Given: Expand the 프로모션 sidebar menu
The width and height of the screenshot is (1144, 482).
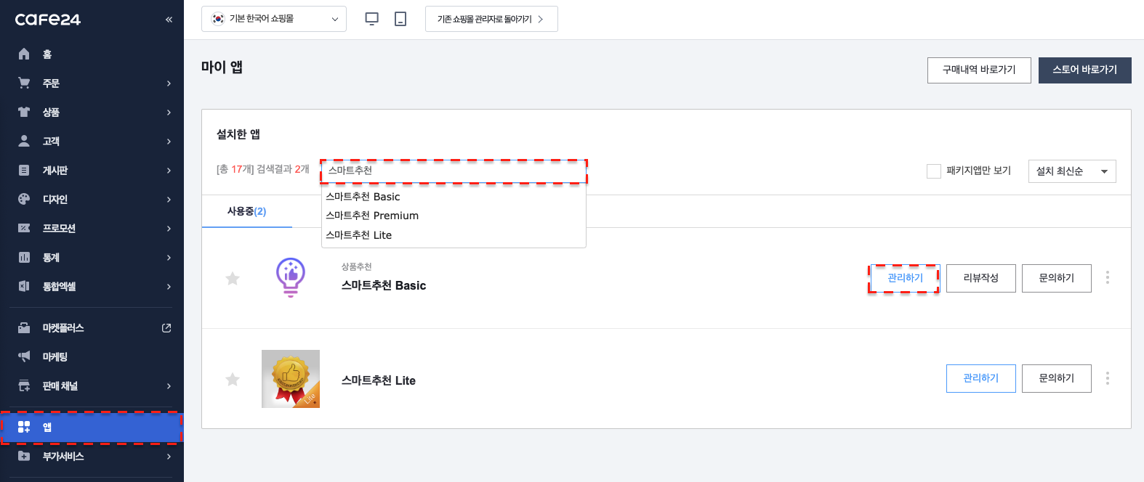Looking at the screenshot, I should tap(169, 229).
